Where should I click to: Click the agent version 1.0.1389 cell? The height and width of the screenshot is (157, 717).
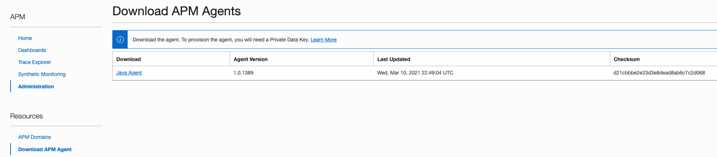click(243, 73)
